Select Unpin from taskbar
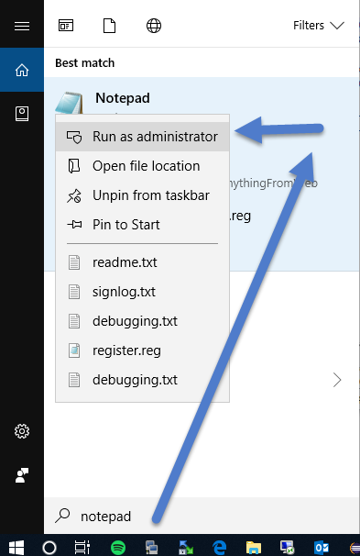This screenshot has width=360, height=556. click(142, 195)
